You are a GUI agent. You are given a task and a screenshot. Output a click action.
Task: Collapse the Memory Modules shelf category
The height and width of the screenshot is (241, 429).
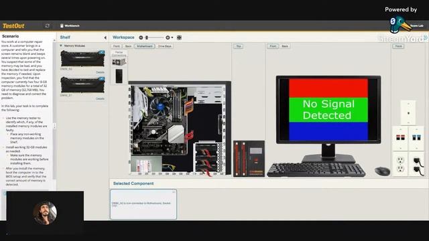click(x=61, y=46)
